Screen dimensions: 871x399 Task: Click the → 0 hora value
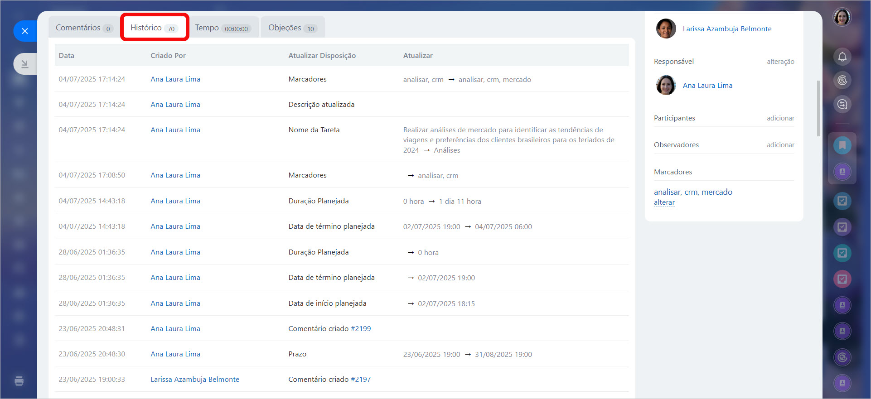click(423, 252)
